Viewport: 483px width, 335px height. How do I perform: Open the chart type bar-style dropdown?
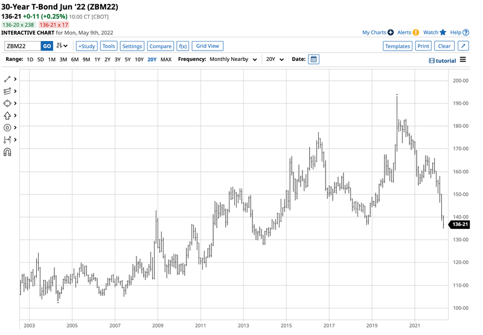tap(62, 46)
